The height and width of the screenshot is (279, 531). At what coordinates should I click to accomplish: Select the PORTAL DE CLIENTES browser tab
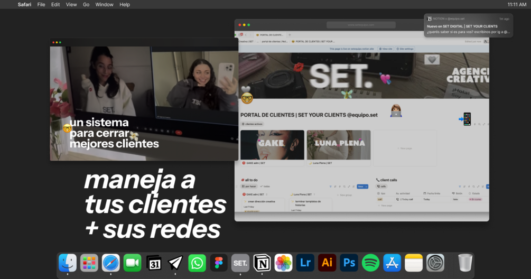point(269,35)
